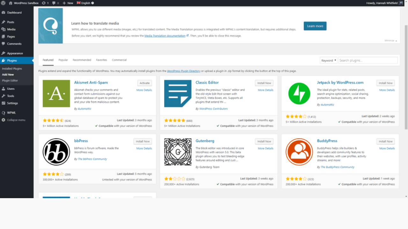Image resolution: width=408 pixels, height=229 pixels.
Task: Click the Posts pin icon
Action: [3, 22]
